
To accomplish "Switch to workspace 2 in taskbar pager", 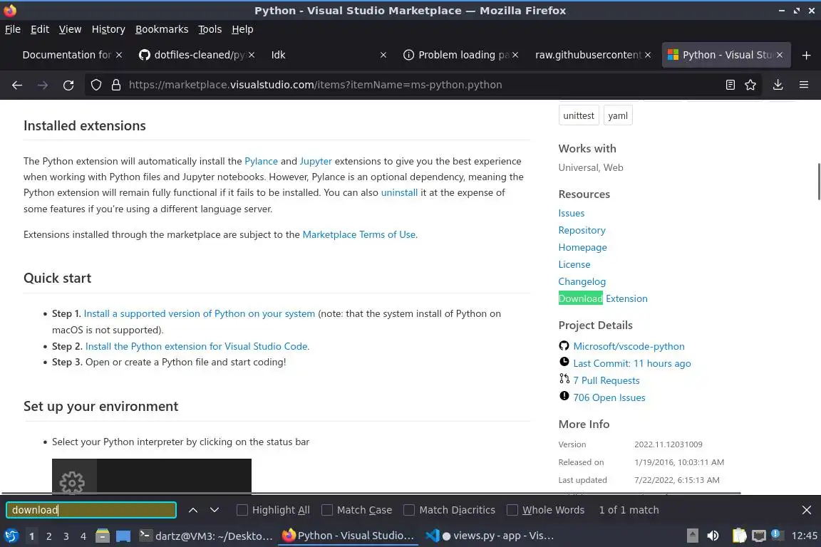I will 48,536.
